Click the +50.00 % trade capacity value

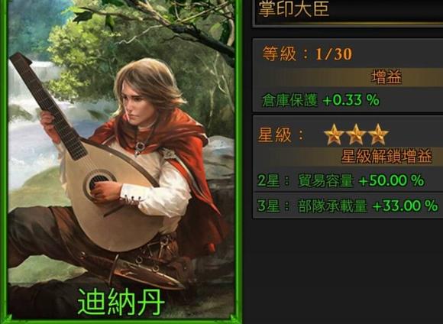pos(392,180)
